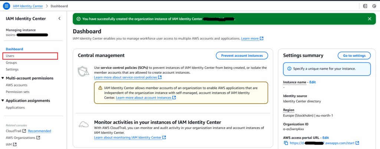Click the Prevent account instances button
This screenshot has width=380, height=149.
(x=242, y=56)
